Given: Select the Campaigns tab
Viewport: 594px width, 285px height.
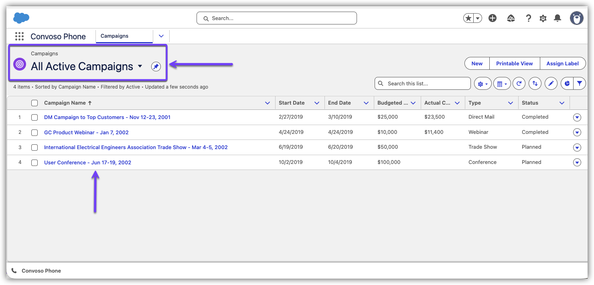Looking at the screenshot, I should click(x=115, y=36).
